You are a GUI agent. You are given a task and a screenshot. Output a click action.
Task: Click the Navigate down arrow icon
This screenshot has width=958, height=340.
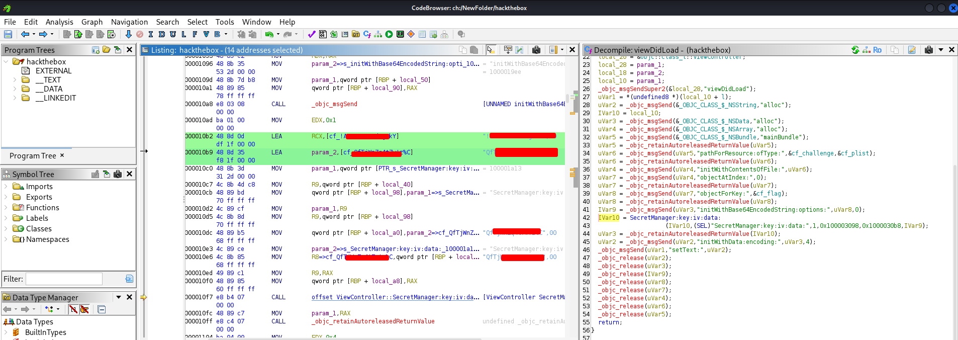click(x=128, y=34)
